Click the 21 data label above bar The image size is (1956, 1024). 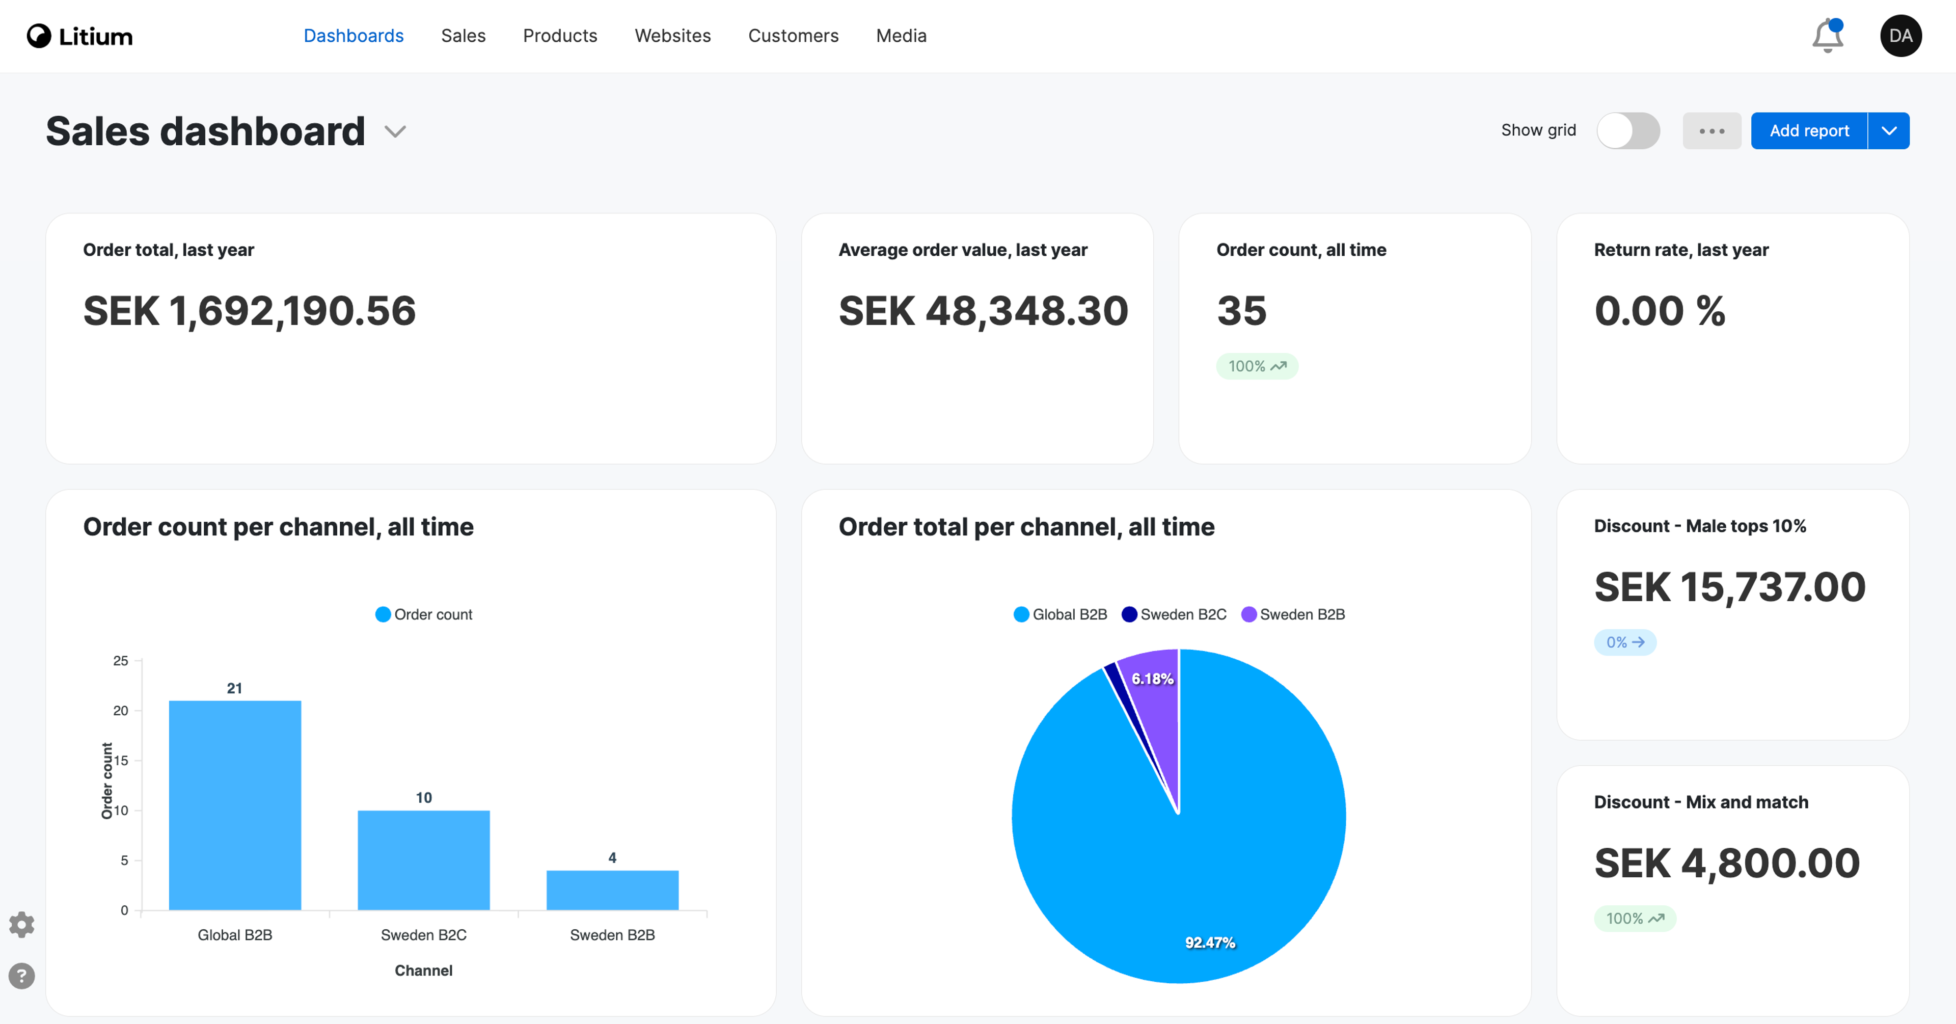click(x=235, y=687)
